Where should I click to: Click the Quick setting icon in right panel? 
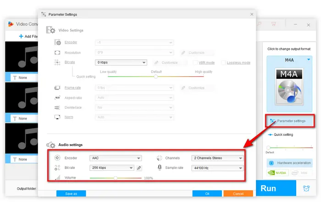[270, 135]
